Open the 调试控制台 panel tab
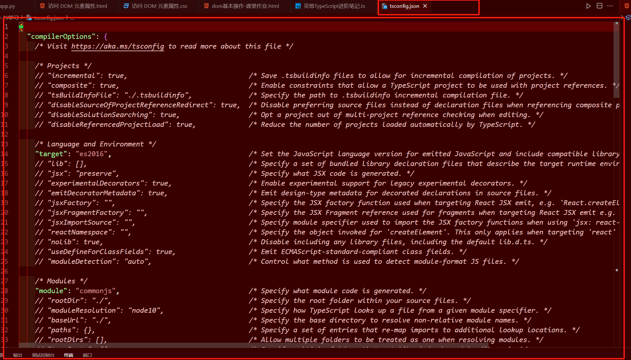Image resolution: width=631 pixels, height=360 pixels. point(43,355)
